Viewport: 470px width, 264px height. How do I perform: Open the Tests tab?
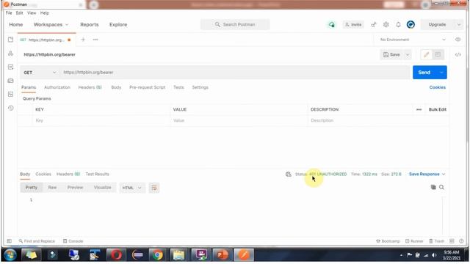pos(178,87)
